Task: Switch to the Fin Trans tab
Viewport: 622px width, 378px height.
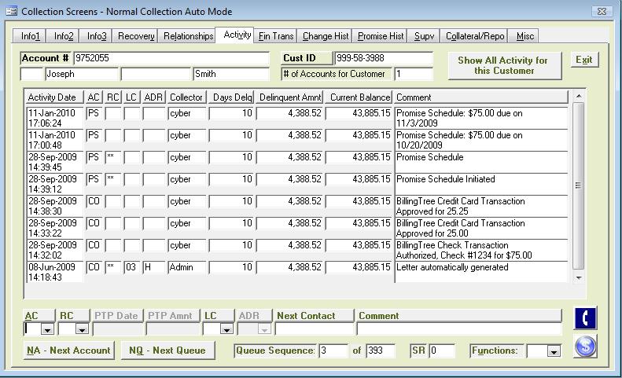Action: tap(276, 36)
